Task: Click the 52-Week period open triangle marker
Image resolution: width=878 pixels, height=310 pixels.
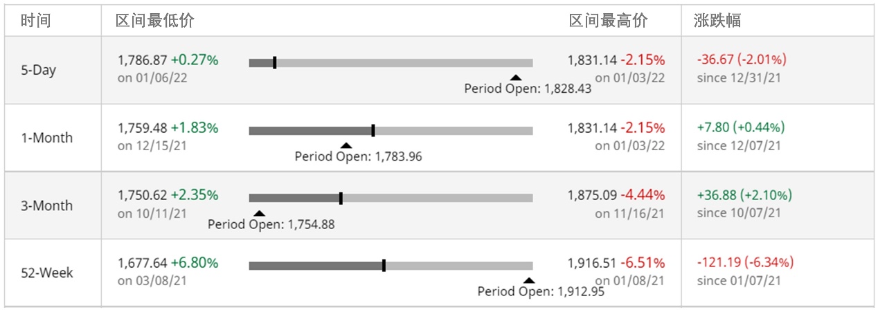Action: click(529, 280)
